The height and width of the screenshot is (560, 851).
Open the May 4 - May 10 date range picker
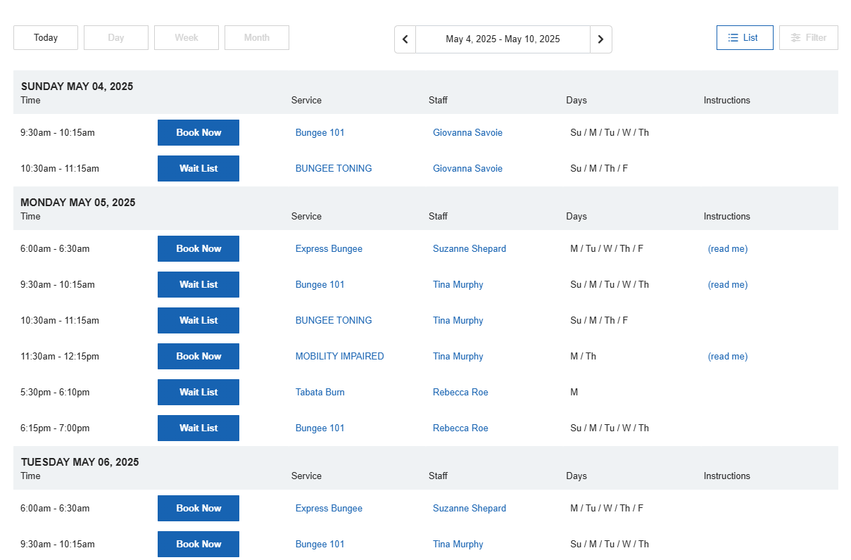pyautogui.click(x=503, y=39)
